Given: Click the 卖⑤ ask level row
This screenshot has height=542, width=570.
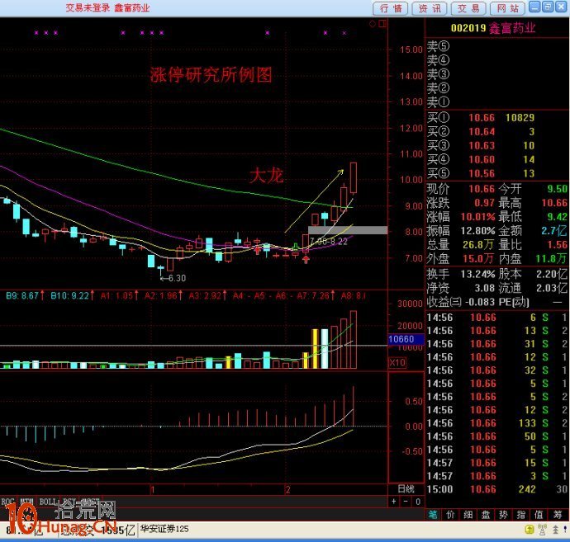Looking at the screenshot, I should (496, 46).
